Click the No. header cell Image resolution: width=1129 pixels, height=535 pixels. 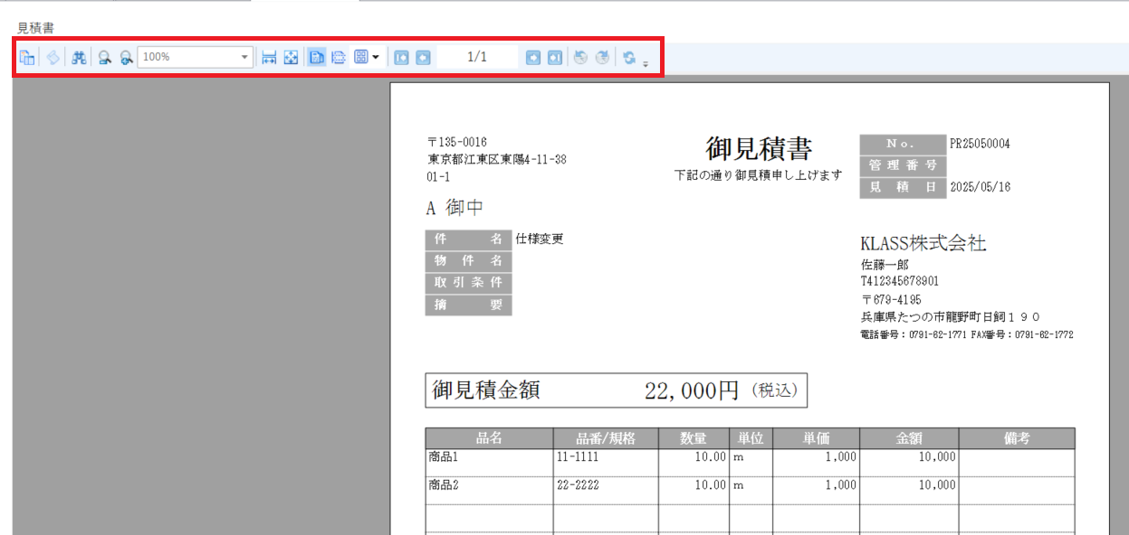[x=903, y=145]
